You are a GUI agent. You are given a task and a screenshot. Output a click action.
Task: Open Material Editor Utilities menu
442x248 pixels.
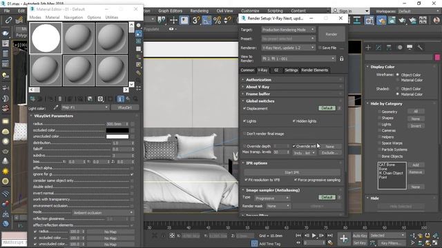pos(112,17)
